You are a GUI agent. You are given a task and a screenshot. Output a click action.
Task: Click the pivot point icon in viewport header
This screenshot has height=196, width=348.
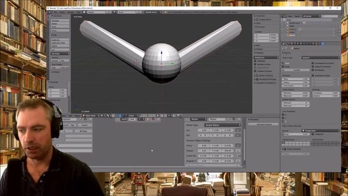point(108,115)
